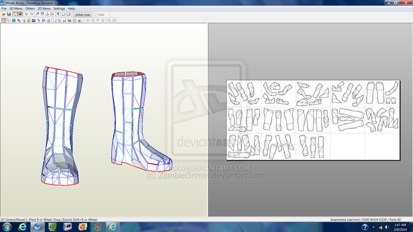Open the Settings menu
The image size is (413, 232).
point(59,8)
